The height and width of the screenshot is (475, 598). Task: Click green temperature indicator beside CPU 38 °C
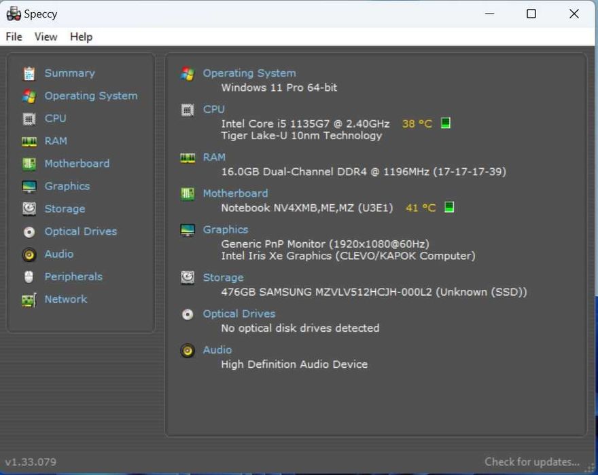pos(446,123)
